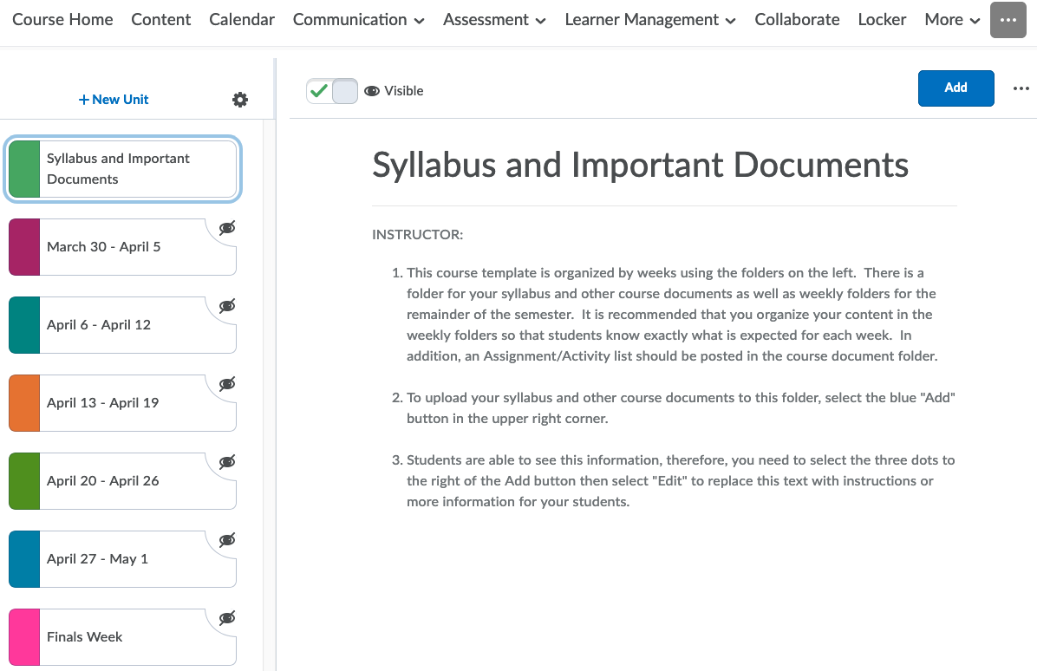Viewport: 1037px width, 671px height.
Task: Click the magenta color bar of Finals Week
Action: click(24, 637)
